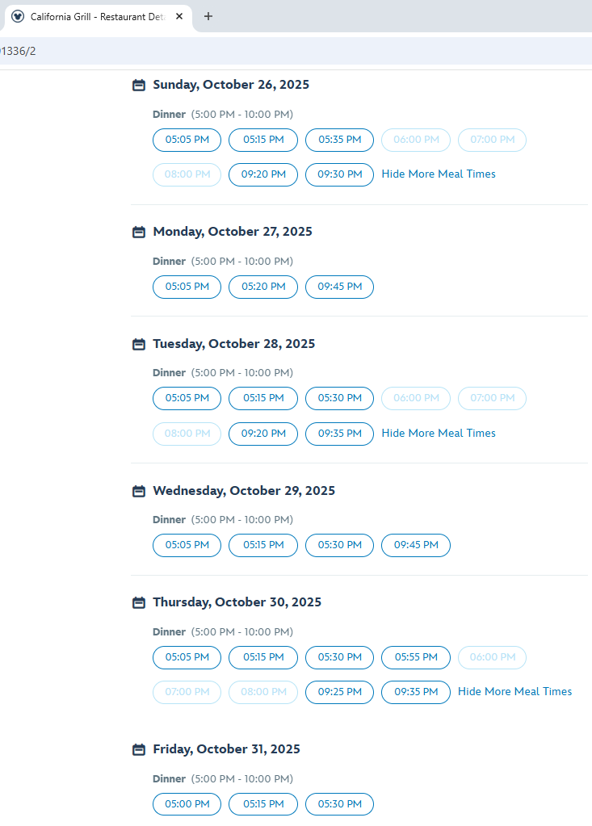Hide more meal times for Tuesday
This screenshot has width=592, height=826.
tap(439, 434)
